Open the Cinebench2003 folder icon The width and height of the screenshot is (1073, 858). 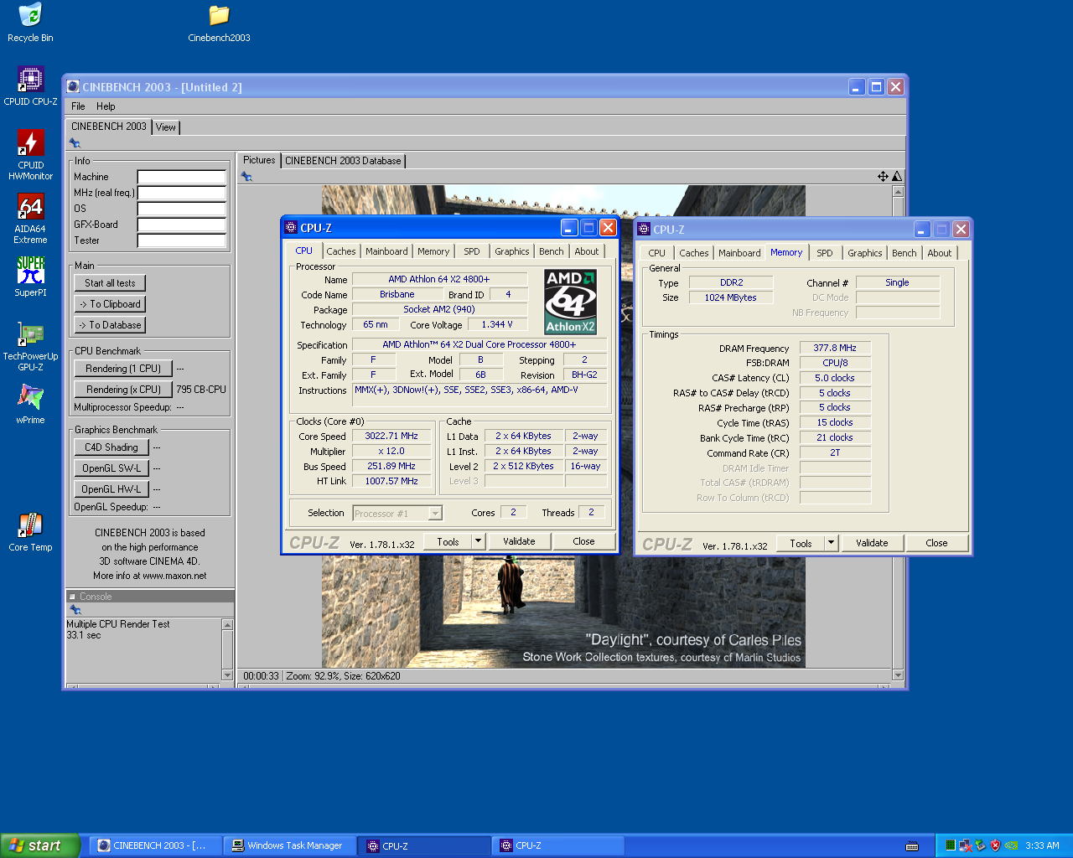point(219,23)
